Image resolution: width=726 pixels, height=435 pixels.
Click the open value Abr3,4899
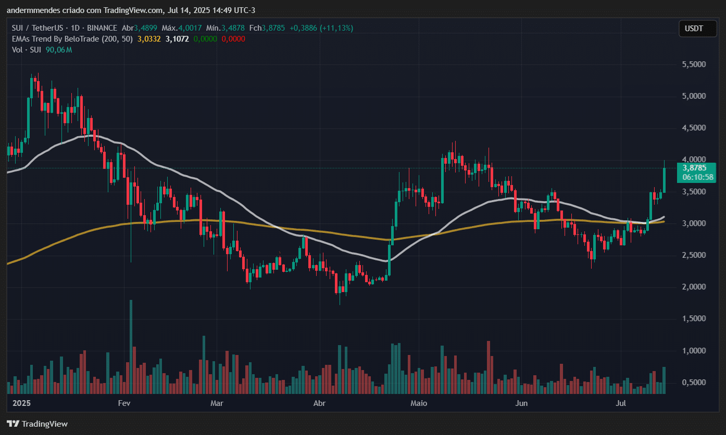click(x=141, y=28)
